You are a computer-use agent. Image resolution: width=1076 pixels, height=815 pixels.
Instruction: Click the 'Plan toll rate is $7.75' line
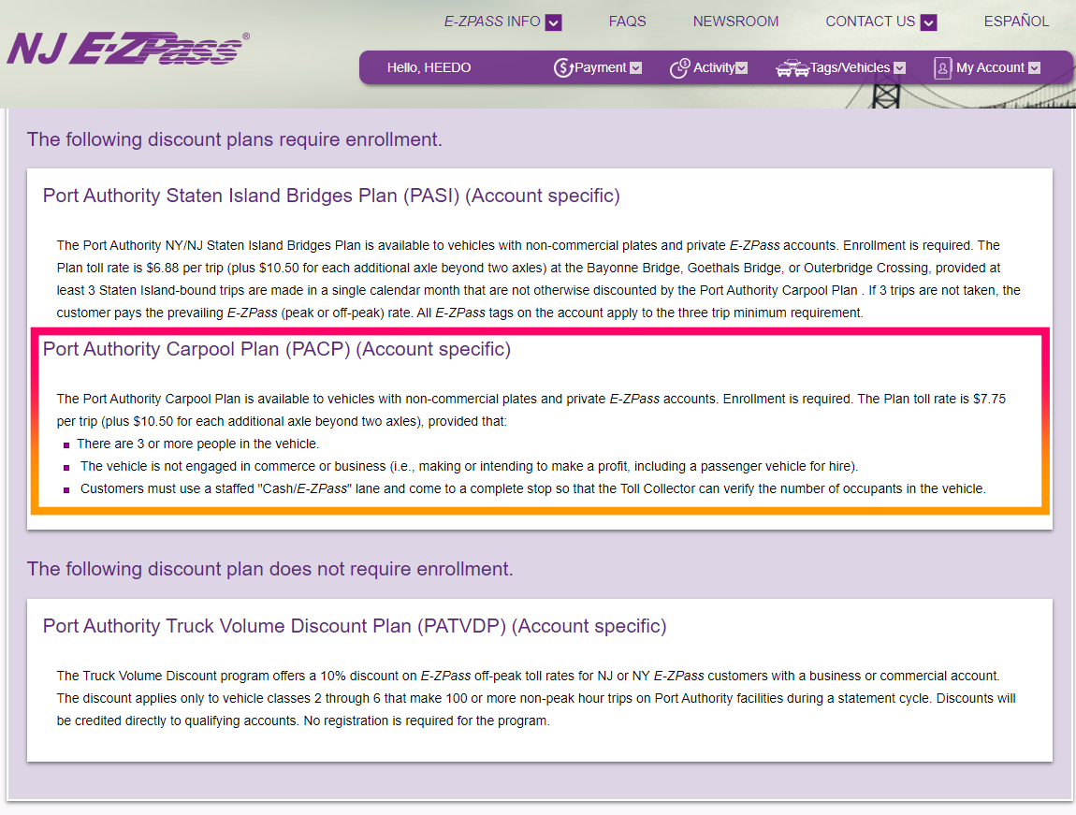[x=531, y=399]
